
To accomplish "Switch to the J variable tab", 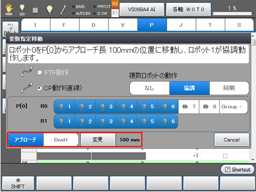I will pos(181,25).
